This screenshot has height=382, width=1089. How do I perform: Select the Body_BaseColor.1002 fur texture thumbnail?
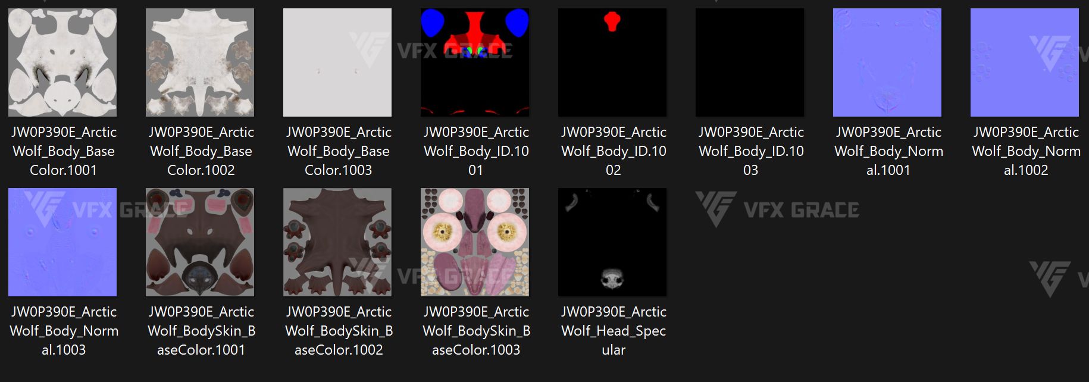coord(200,62)
